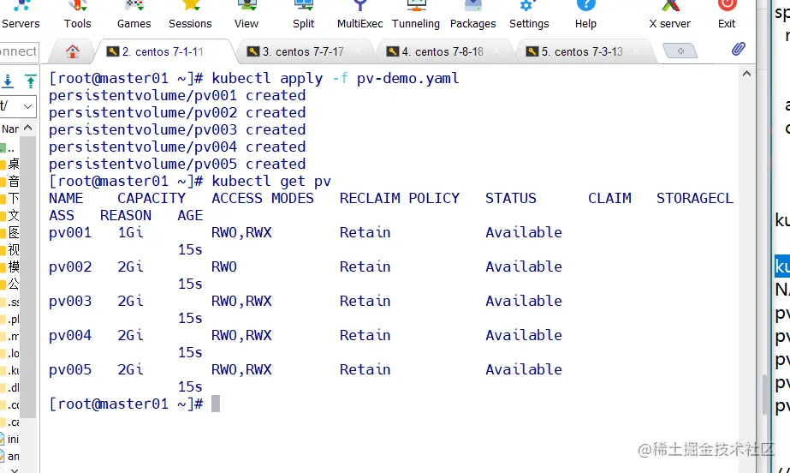This screenshot has width=790, height=473.
Task: Click the 'RECLAIM POLICY' header text
Action: 400,198
